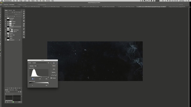Click the input levels white point slider
The height and width of the screenshot is (107, 191).
[x=48, y=77]
